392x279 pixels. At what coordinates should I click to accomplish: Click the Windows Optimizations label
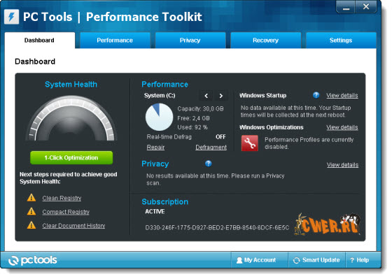point(272,127)
